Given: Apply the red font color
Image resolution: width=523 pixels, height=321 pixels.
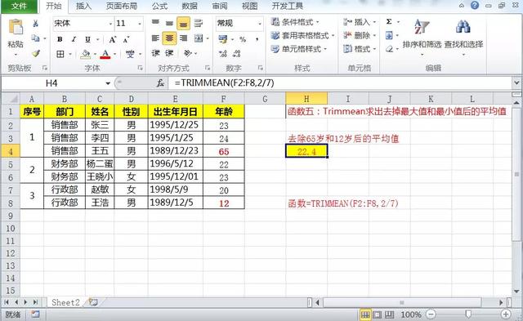Looking at the screenshot, I should [x=105, y=54].
